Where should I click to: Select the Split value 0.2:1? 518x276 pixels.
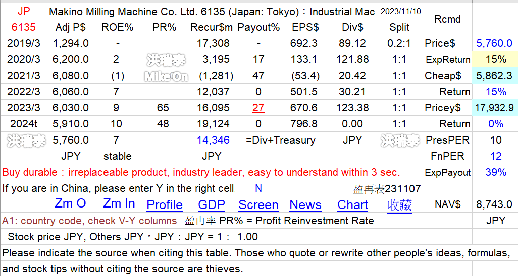(399, 43)
